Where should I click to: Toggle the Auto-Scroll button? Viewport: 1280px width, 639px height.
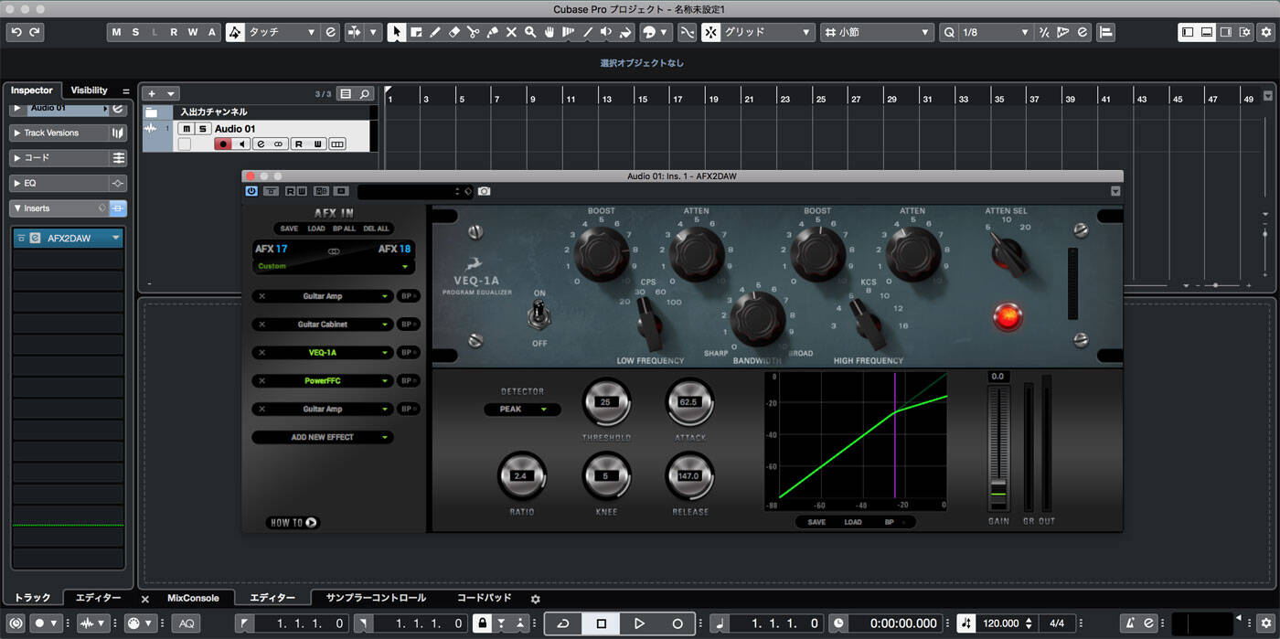[354, 32]
